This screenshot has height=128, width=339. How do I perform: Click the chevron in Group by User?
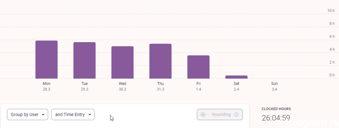[43, 115]
